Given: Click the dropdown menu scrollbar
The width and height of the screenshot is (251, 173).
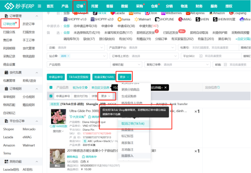Looking at the screenshot, I should point(150,131).
